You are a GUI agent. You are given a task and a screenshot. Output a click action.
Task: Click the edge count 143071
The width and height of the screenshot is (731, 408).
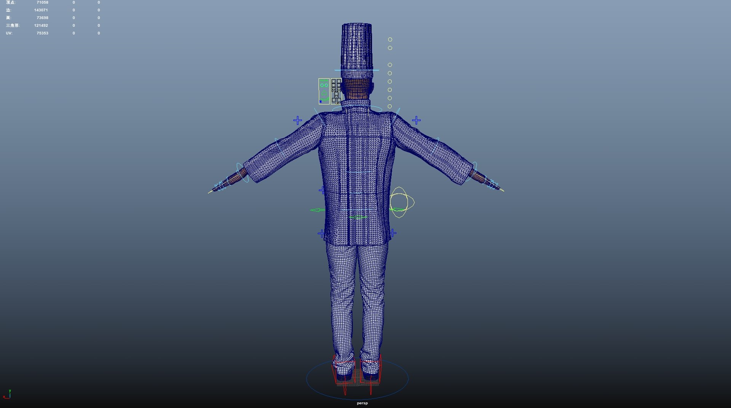tap(41, 10)
